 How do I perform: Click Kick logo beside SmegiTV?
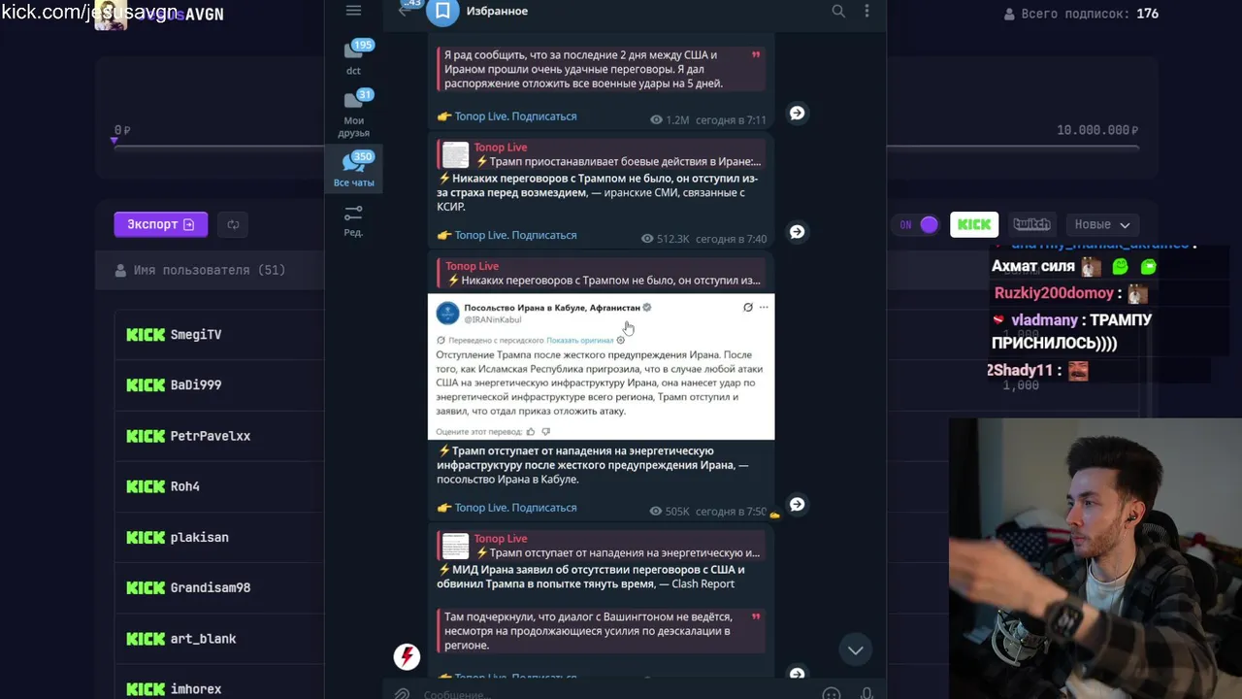coord(146,334)
